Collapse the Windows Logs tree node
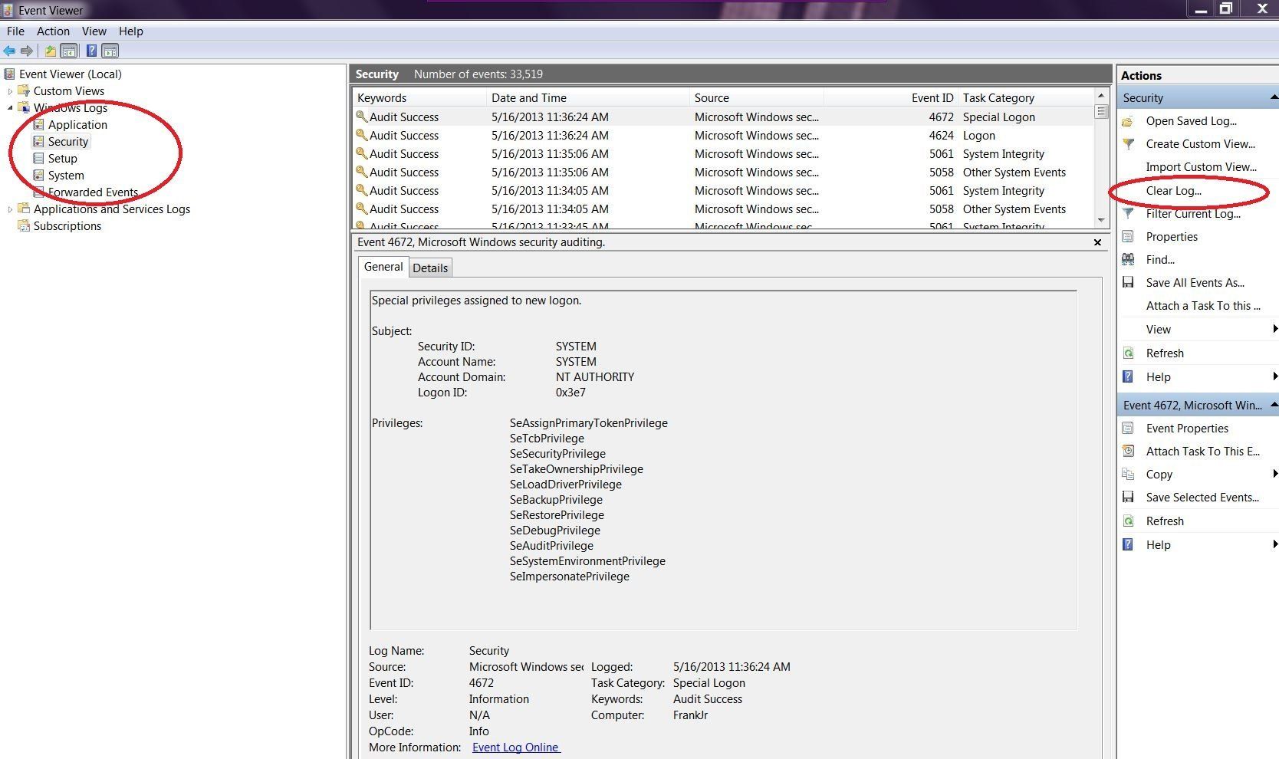The image size is (1279, 759). pyautogui.click(x=10, y=108)
